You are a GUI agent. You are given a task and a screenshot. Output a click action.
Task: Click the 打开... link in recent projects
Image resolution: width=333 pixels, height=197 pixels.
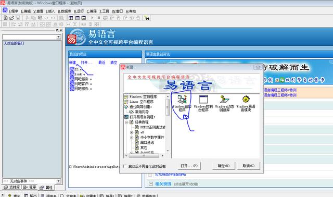86,63
